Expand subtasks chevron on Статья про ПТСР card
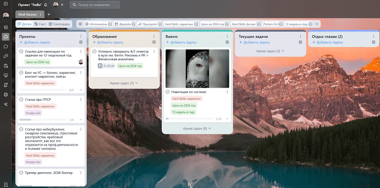 click(81, 120)
